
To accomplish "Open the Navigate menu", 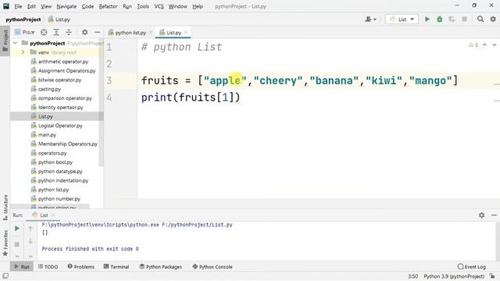I will click(x=66, y=6).
